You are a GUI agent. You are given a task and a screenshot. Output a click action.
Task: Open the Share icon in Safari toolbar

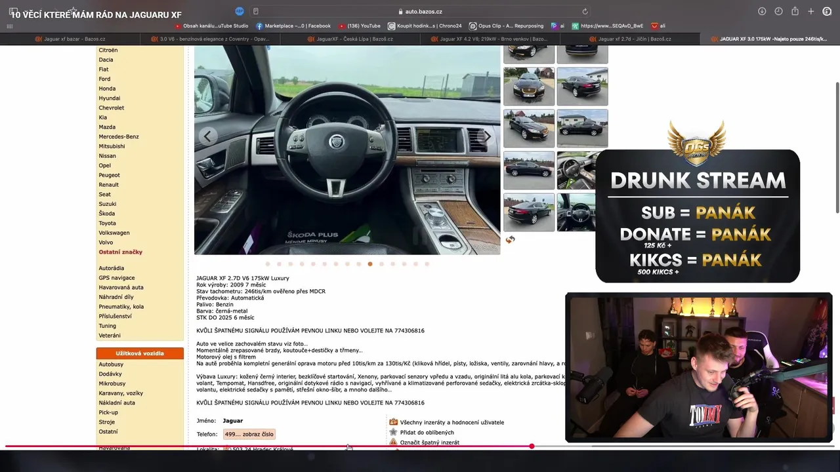pyautogui.click(x=795, y=11)
